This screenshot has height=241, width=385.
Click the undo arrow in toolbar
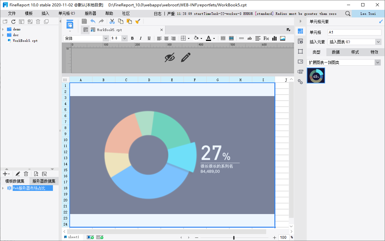tap(93, 21)
